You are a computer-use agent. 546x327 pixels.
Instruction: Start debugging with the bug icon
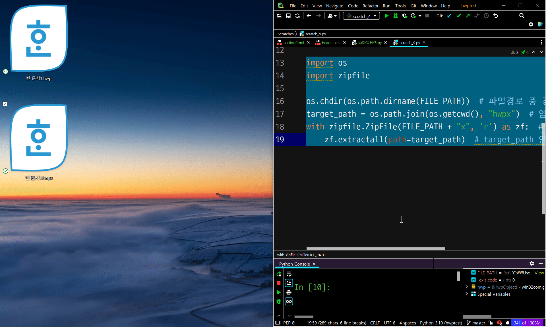click(x=395, y=16)
